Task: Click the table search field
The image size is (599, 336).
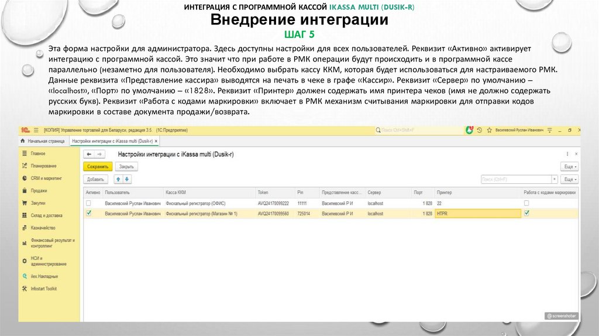Action: pyautogui.click(x=516, y=179)
